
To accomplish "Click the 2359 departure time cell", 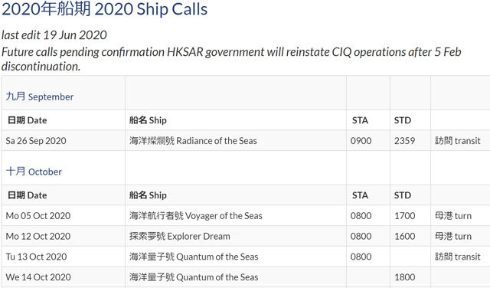I will pos(405,141).
